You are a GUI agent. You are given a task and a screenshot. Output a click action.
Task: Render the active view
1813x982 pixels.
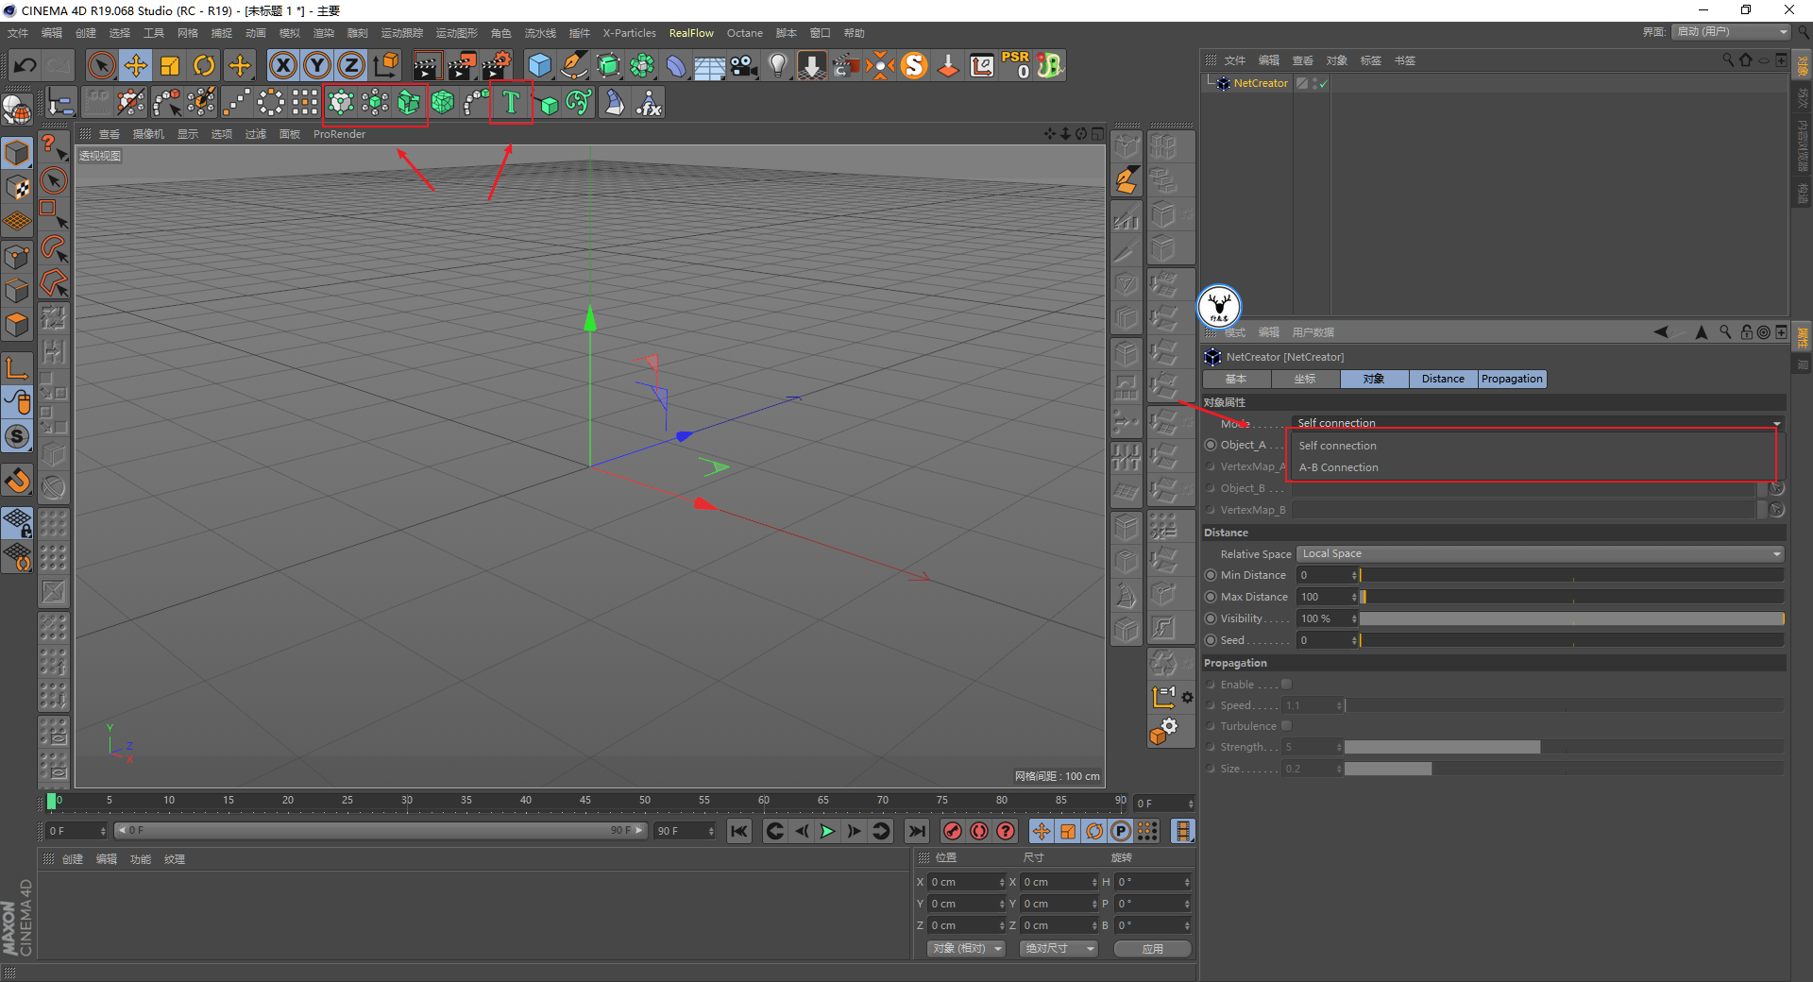pyautogui.click(x=427, y=65)
